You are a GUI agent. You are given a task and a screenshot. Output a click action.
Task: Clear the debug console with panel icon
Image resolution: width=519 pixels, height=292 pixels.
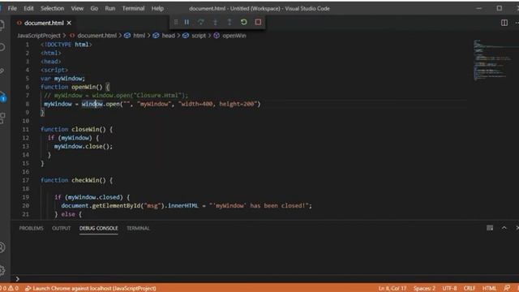(x=490, y=228)
